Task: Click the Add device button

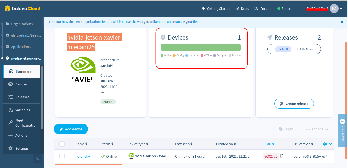Action: point(71,129)
